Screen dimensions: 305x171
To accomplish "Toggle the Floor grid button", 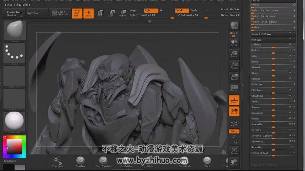I will pos(234,100).
